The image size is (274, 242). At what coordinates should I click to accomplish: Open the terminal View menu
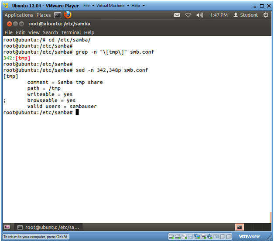coord(34,32)
